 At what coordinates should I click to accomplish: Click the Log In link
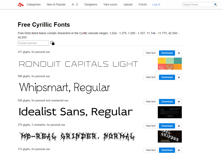click(x=156, y=5)
